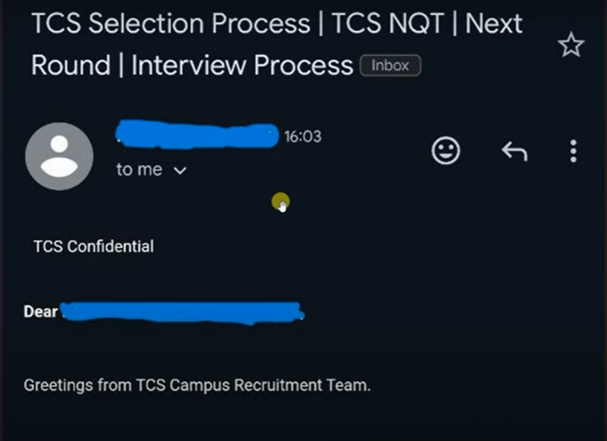Click "Interview Process" in the subject
This screenshot has height=441, width=607.
(242, 65)
